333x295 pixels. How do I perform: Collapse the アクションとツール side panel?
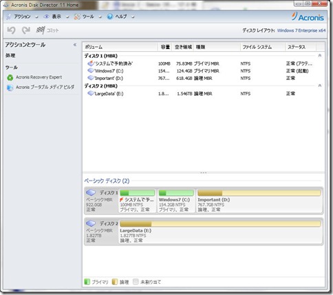[x=75, y=45]
